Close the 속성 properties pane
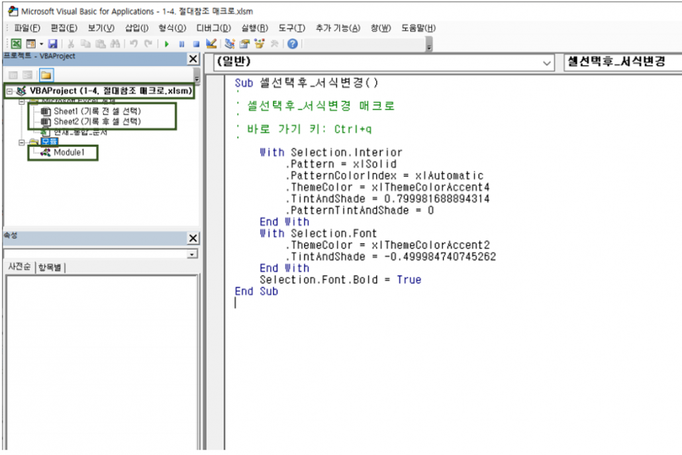The width and height of the screenshot is (682, 455). pyautogui.click(x=193, y=238)
